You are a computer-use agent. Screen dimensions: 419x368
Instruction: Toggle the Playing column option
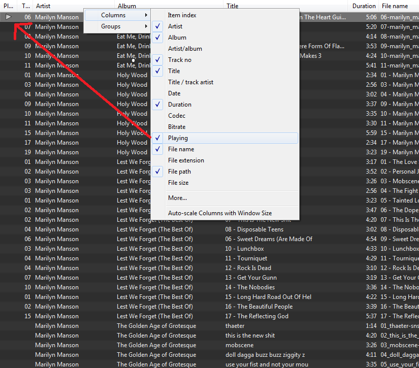tap(224, 138)
